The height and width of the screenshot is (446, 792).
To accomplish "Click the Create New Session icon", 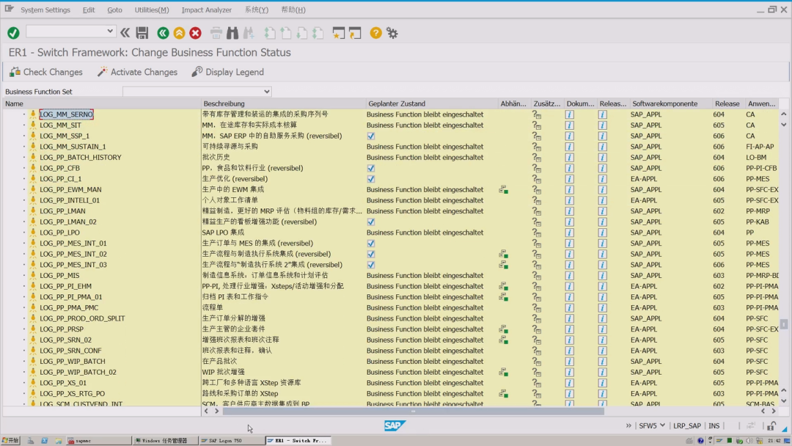I will (x=338, y=33).
